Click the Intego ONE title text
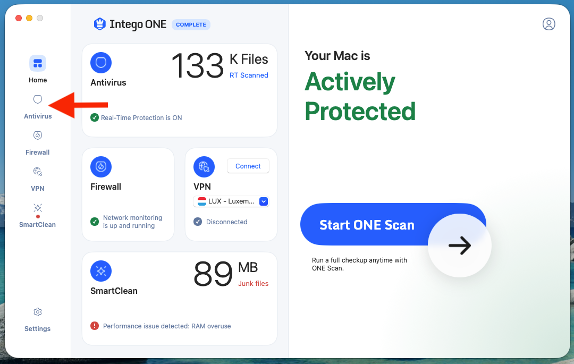The width and height of the screenshot is (574, 364). click(x=138, y=24)
